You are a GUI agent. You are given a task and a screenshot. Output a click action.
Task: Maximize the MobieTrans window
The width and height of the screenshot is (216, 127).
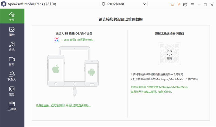[x=205, y=5]
